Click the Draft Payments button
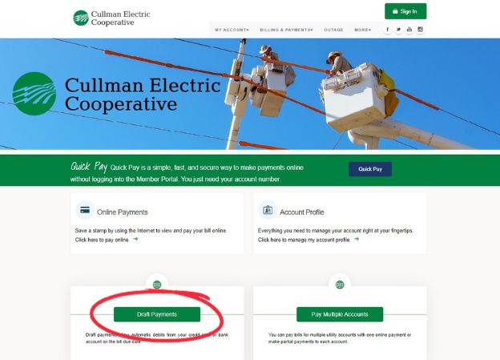The width and height of the screenshot is (500, 360). pos(157,314)
